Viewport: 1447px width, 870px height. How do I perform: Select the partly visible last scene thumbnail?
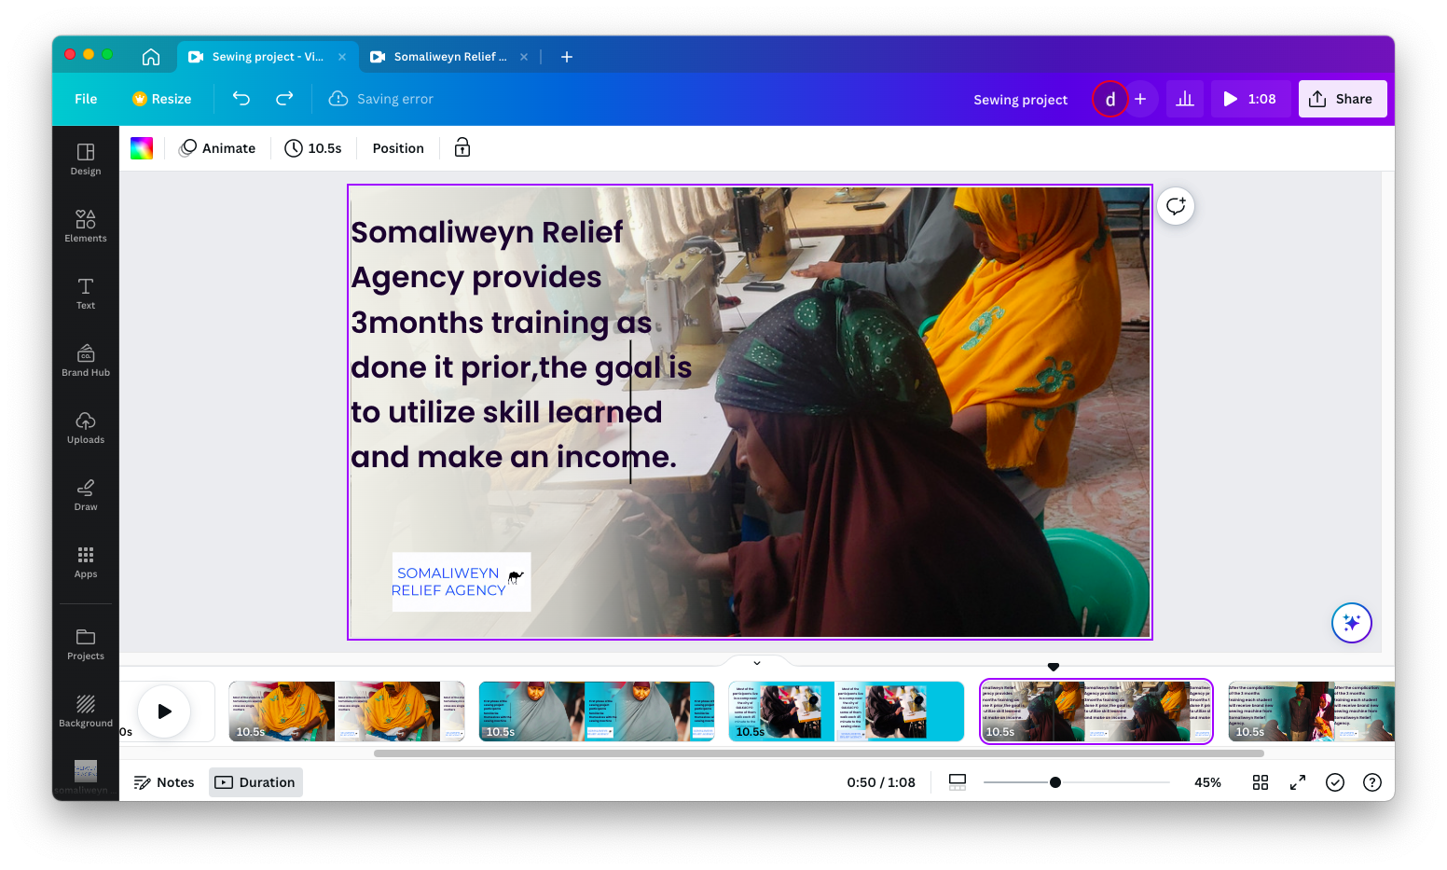pyautogui.click(x=1312, y=711)
